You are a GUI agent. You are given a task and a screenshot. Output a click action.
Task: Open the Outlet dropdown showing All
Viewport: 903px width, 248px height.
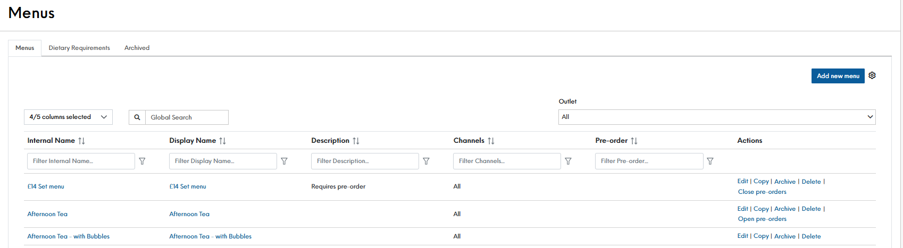pos(716,117)
